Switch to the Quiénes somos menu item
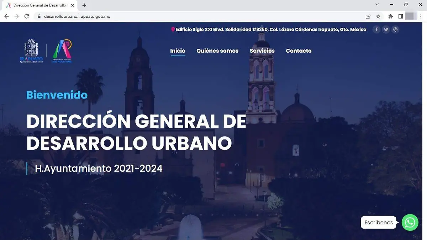Image resolution: width=427 pixels, height=240 pixels. tap(217, 51)
